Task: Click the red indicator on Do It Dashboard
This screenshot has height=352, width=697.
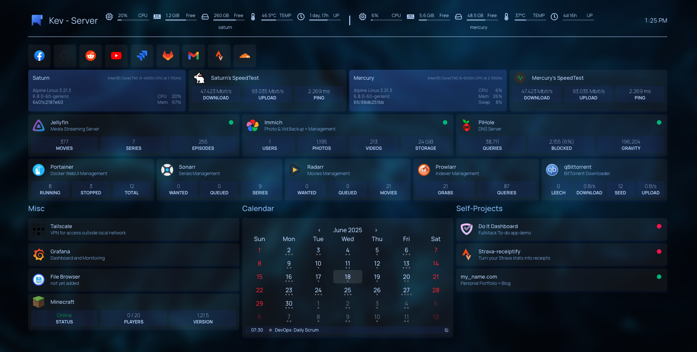Action: pyautogui.click(x=659, y=226)
